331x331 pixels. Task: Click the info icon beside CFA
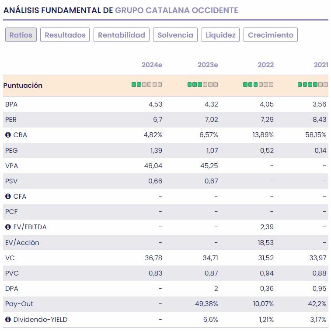(x=8, y=197)
